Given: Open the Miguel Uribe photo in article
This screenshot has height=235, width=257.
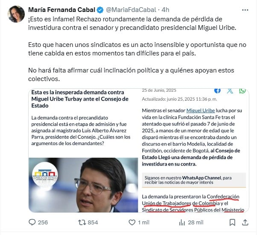Looking at the screenshot, I should pyautogui.click(x=83, y=185).
